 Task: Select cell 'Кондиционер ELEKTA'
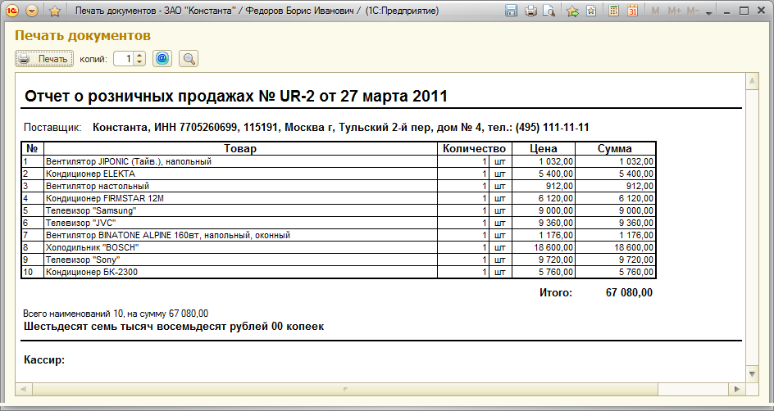tap(240, 174)
